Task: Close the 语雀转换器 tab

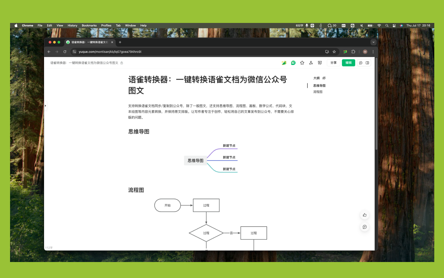Action: (x=112, y=42)
